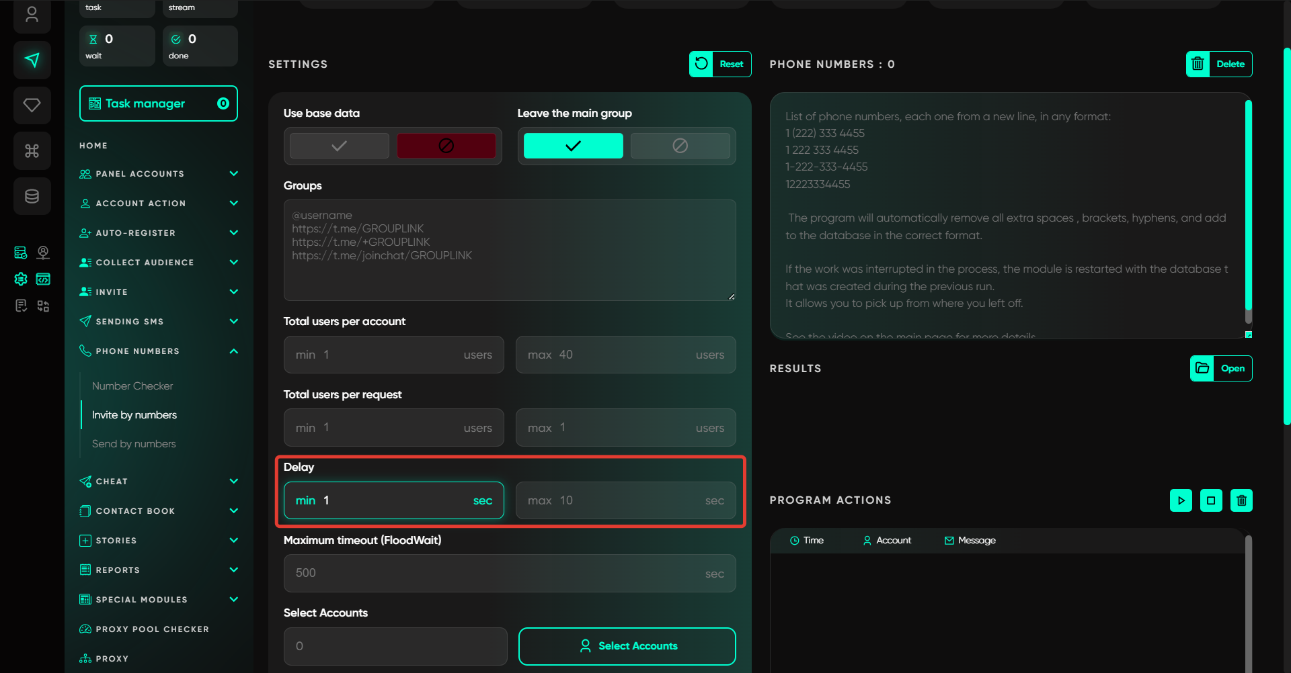Clear program actions with the trash icon
Viewport: 1291px width, 673px height.
(1241, 500)
